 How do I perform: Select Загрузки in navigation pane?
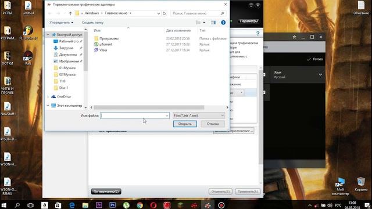(66, 48)
